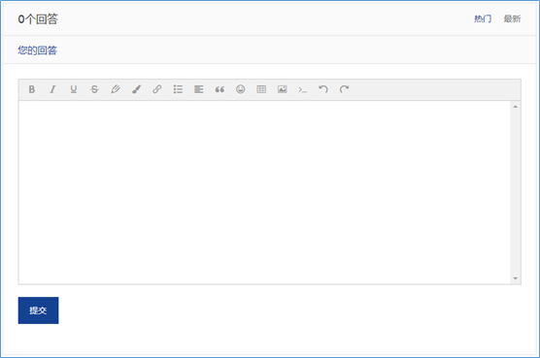Redo the last edit

click(x=344, y=89)
